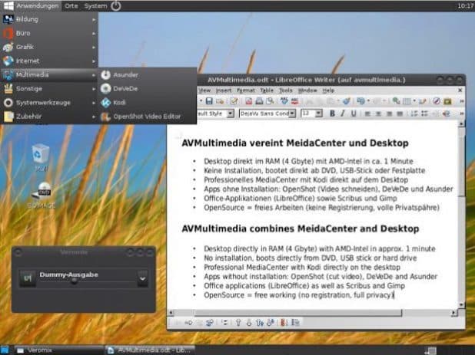Open the Table menu in Writer
Image resolution: width=475 pixels, height=355 pixels.
tap(267, 90)
